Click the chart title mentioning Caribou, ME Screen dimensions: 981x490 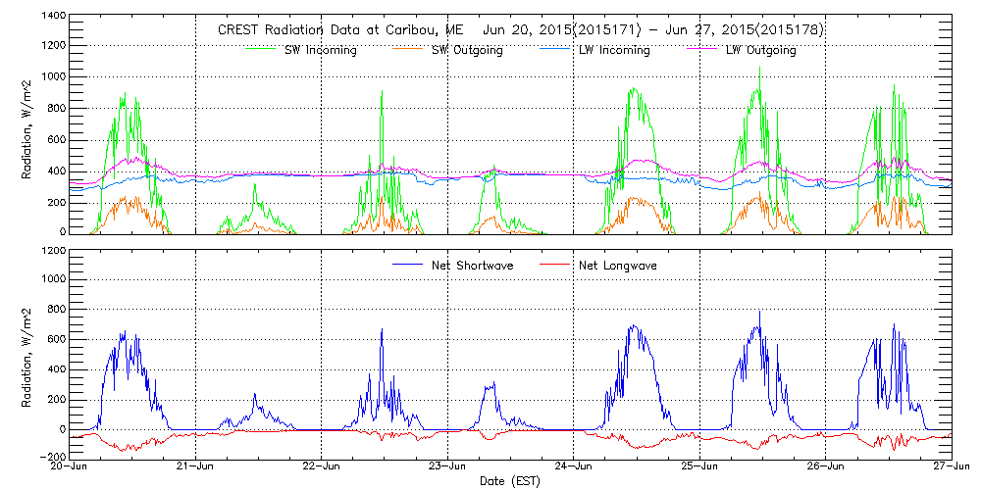pyautogui.click(x=520, y=30)
